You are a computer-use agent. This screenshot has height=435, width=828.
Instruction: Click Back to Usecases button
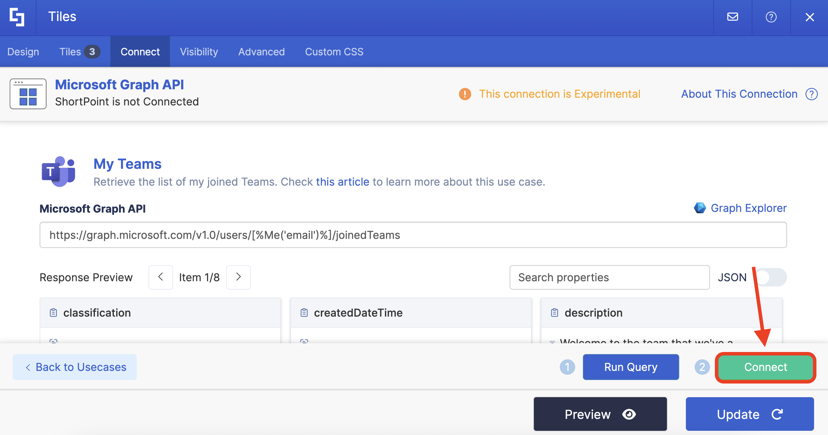click(x=75, y=367)
